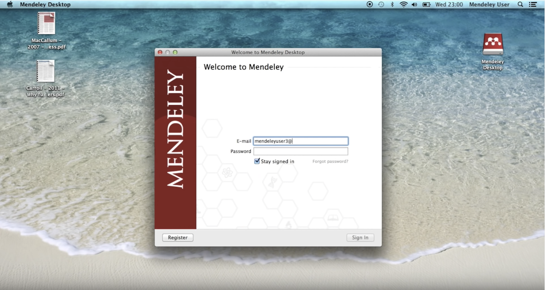Open the Mendeley Desktop application menu
This screenshot has width=545, height=290.
click(x=45, y=5)
